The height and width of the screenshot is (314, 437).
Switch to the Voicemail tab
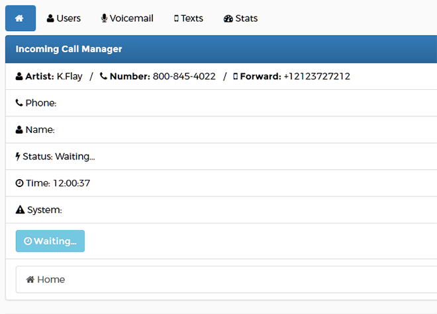point(127,18)
